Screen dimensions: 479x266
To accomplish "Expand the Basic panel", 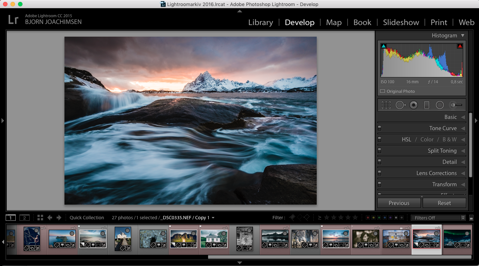I will coord(450,117).
